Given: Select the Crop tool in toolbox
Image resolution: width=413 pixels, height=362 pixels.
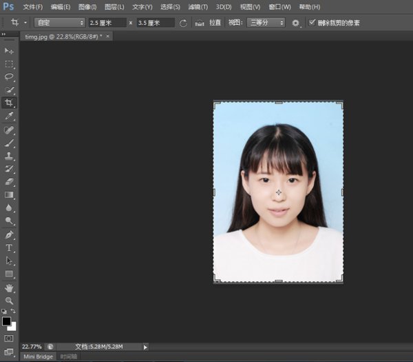Looking at the screenshot, I should tap(9, 103).
